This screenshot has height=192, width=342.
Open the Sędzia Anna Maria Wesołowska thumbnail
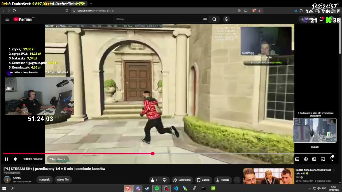click(269, 176)
